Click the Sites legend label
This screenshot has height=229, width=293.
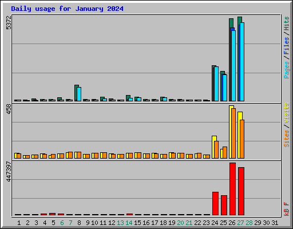point(287,139)
